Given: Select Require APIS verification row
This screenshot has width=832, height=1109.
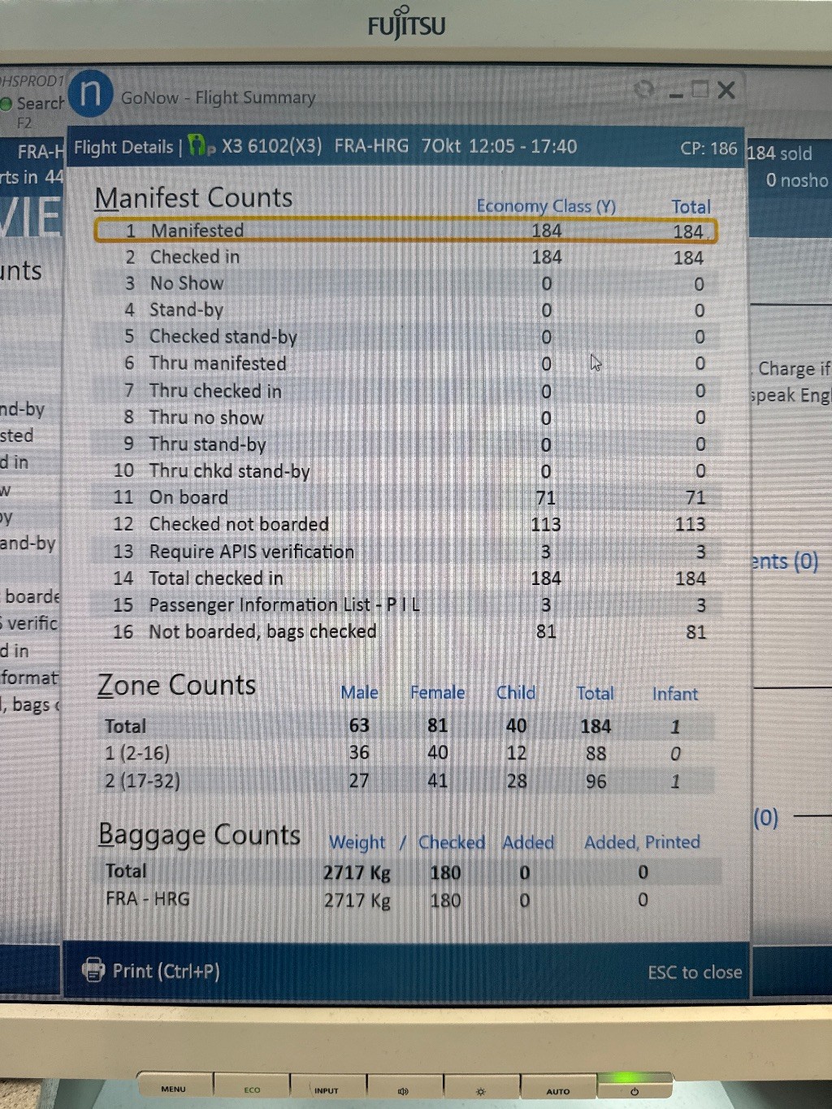Looking at the screenshot, I should coord(405,552).
